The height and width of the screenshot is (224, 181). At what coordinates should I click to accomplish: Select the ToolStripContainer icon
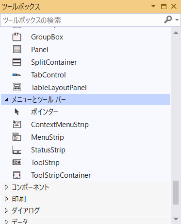coord(16,175)
